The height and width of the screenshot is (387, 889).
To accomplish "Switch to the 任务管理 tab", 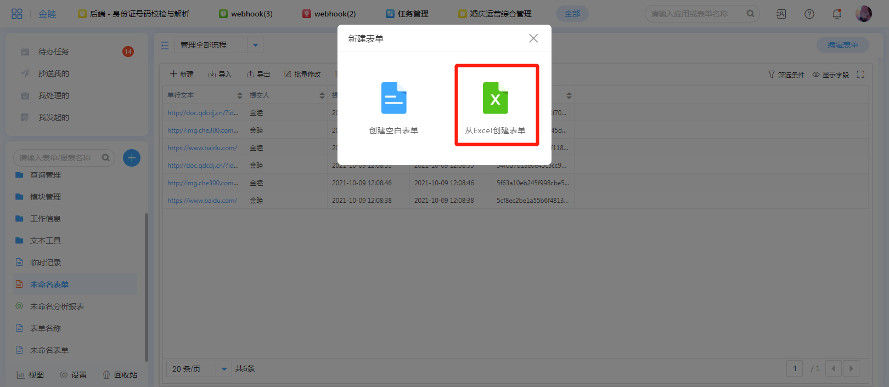I will tap(407, 14).
